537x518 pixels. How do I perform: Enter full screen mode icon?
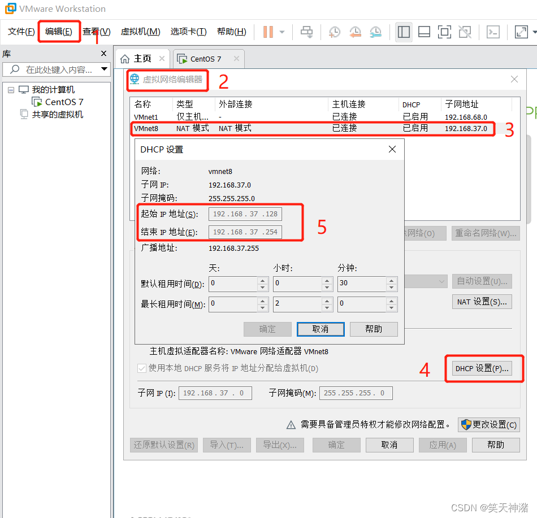click(x=444, y=32)
